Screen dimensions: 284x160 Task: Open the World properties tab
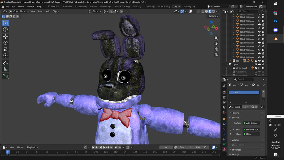(224, 112)
